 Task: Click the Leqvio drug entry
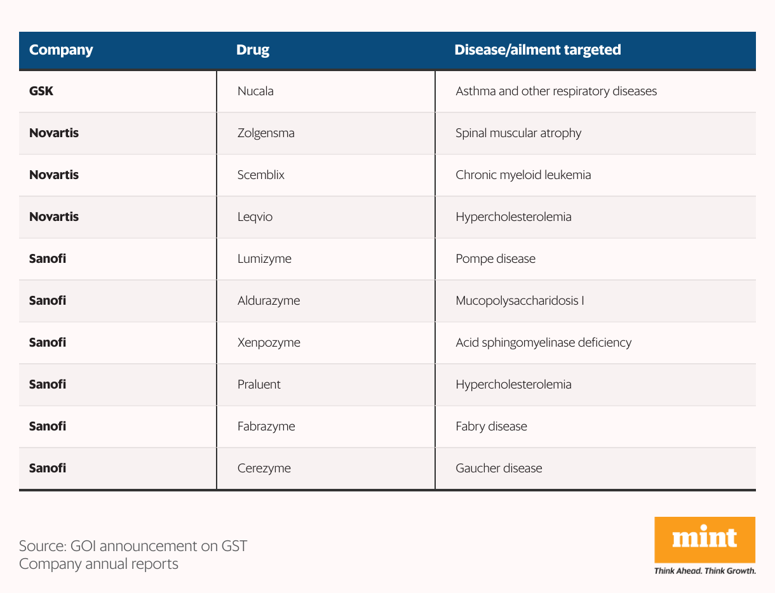pos(255,217)
